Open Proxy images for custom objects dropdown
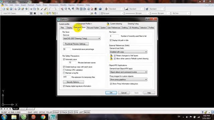The image size is (214, 120). [x=128, y=79]
